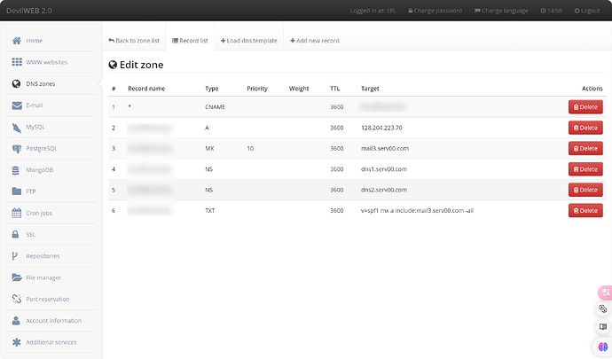The width and height of the screenshot is (612, 359).
Task: Click Change password in the top bar
Action: [x=435, y=11]
